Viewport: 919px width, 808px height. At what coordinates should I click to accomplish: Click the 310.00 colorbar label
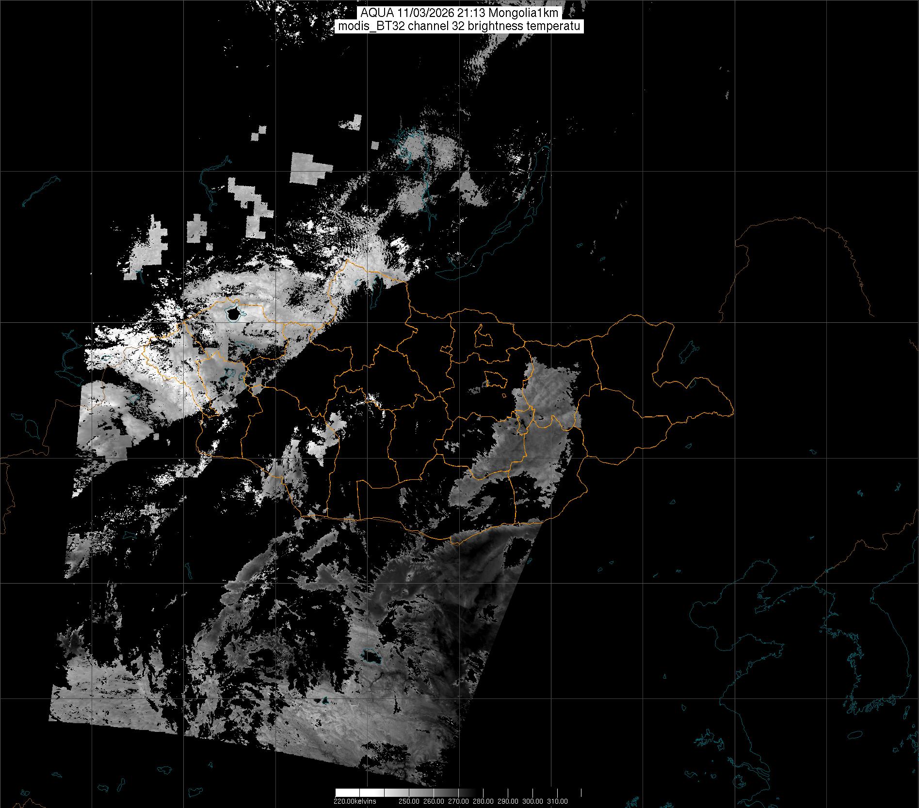click(x=558, y=801)
